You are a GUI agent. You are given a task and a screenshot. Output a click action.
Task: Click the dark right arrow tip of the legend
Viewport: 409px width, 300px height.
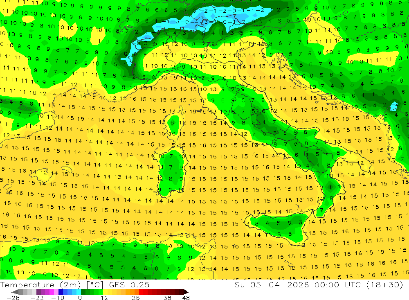coord(186,292)
